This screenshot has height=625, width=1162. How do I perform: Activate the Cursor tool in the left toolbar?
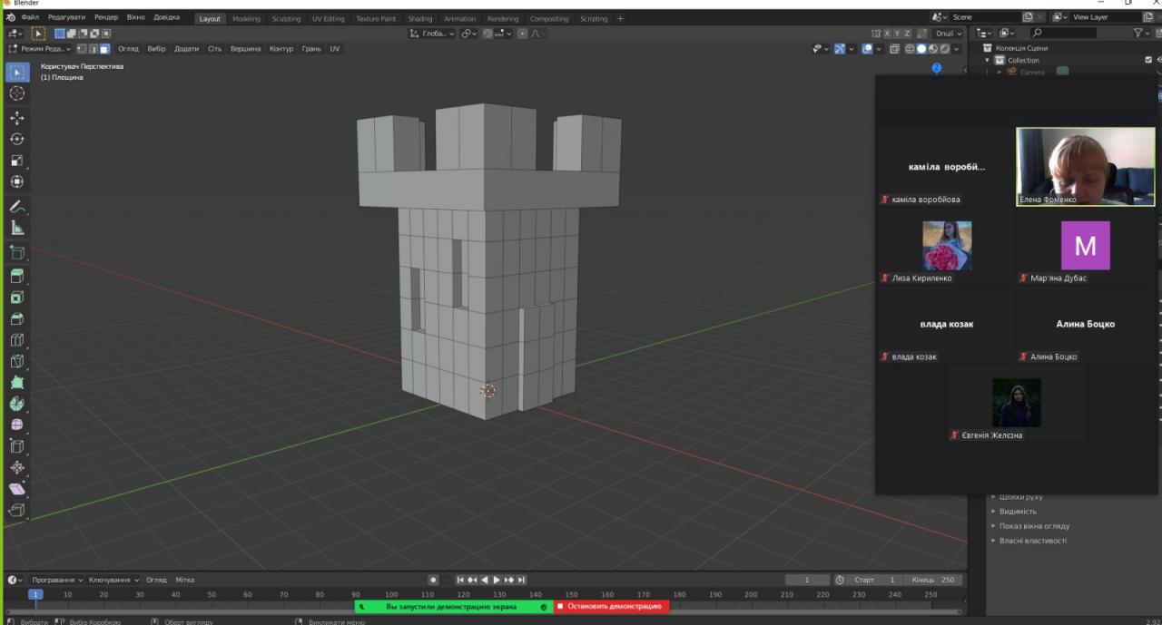[16, 93]
